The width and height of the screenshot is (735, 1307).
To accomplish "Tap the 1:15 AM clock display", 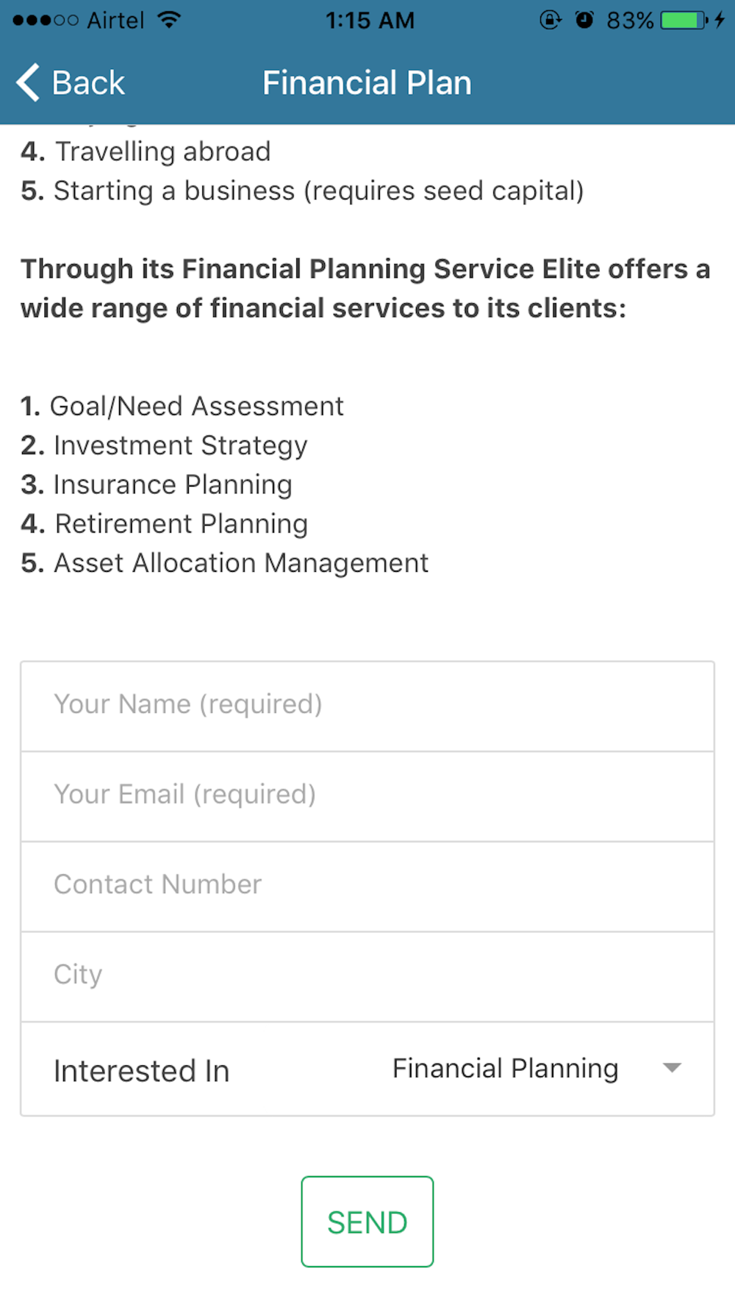I will pos(370,20).
